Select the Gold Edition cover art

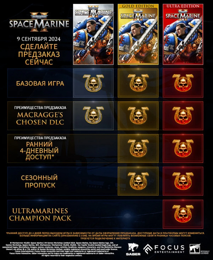(138, 34)
